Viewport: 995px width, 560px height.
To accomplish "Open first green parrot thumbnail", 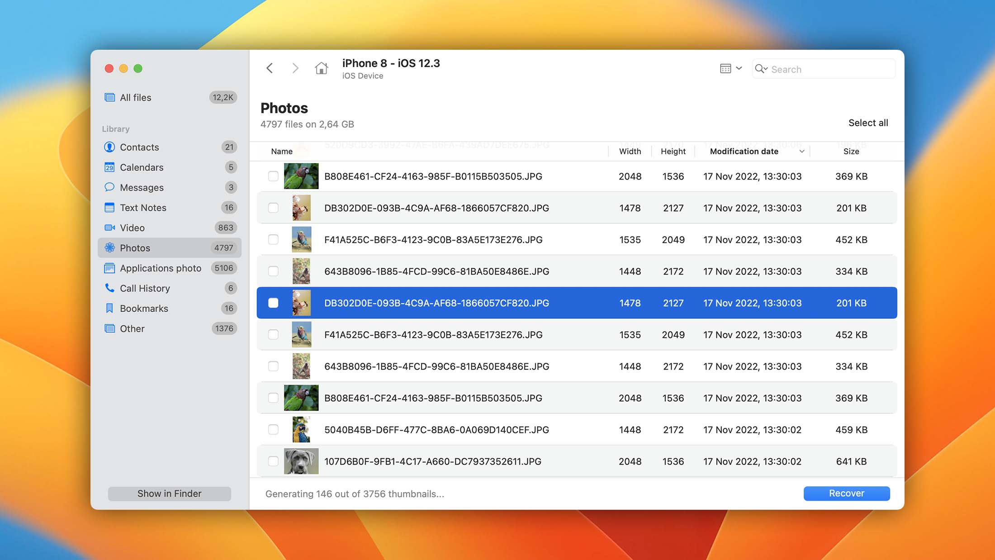I will (301, 176).
